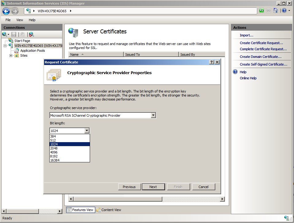The height and width of the screenshot is (223, 294).
Task: Click the Request Certificate dialog help button
Action: (x=212, y=62)
